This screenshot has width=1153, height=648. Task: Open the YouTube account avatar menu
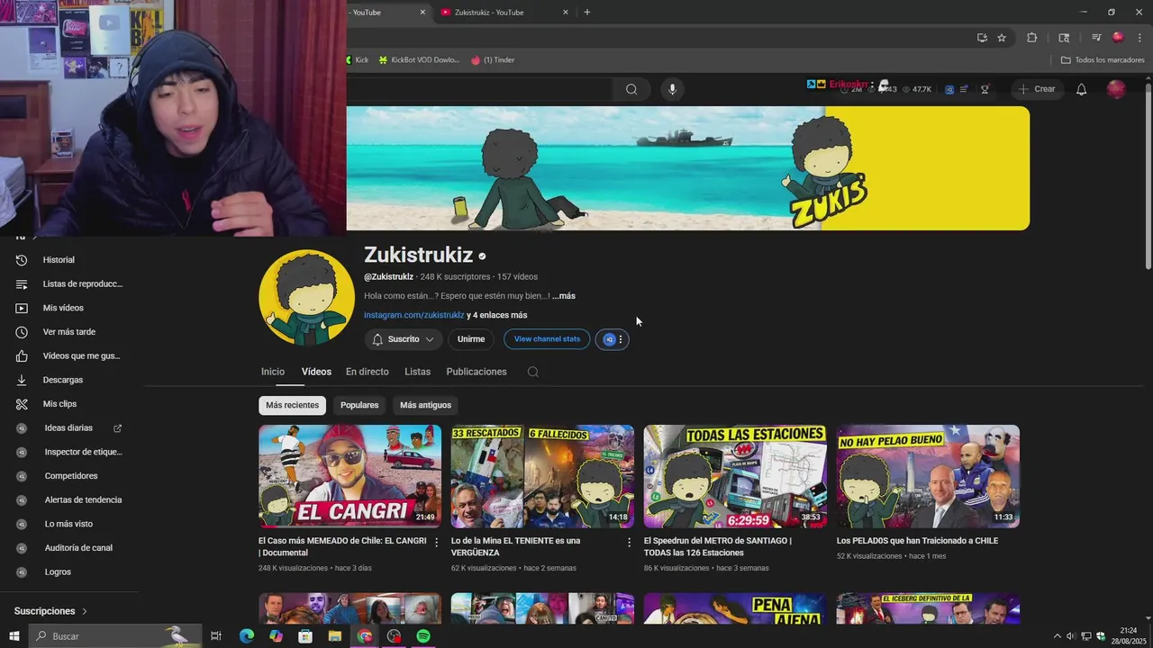[x=1116, y=89]
